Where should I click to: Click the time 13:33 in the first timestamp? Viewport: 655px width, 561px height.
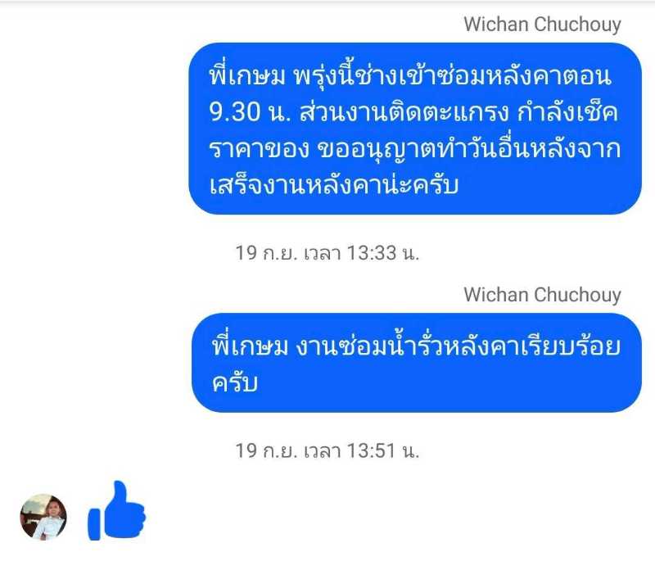coord(372,253)
